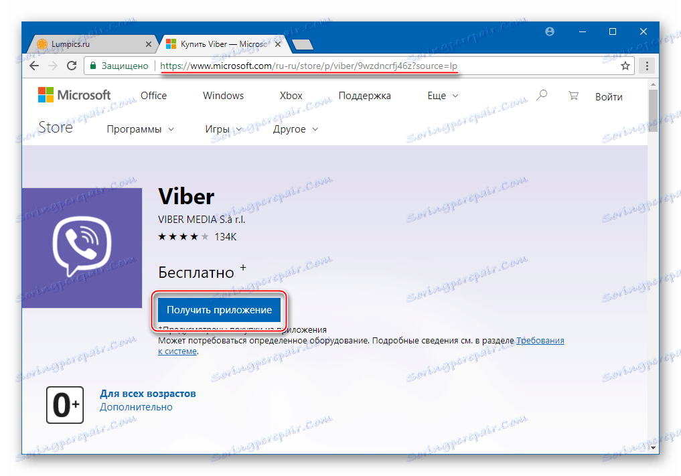The image size is (681, 476).
Task: Close the Lumpics.ru tab
Action: click(x=149, y=44)
